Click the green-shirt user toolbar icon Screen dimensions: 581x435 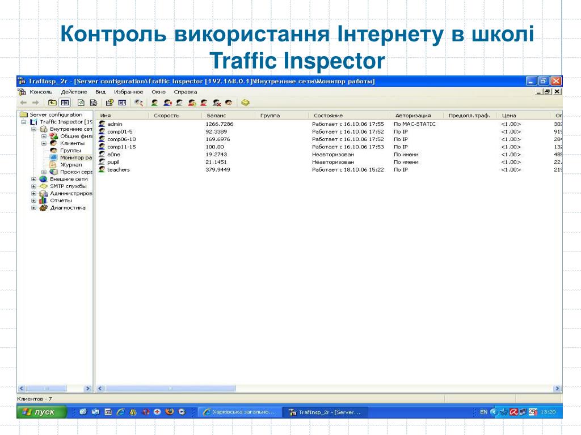click(154, 103)
